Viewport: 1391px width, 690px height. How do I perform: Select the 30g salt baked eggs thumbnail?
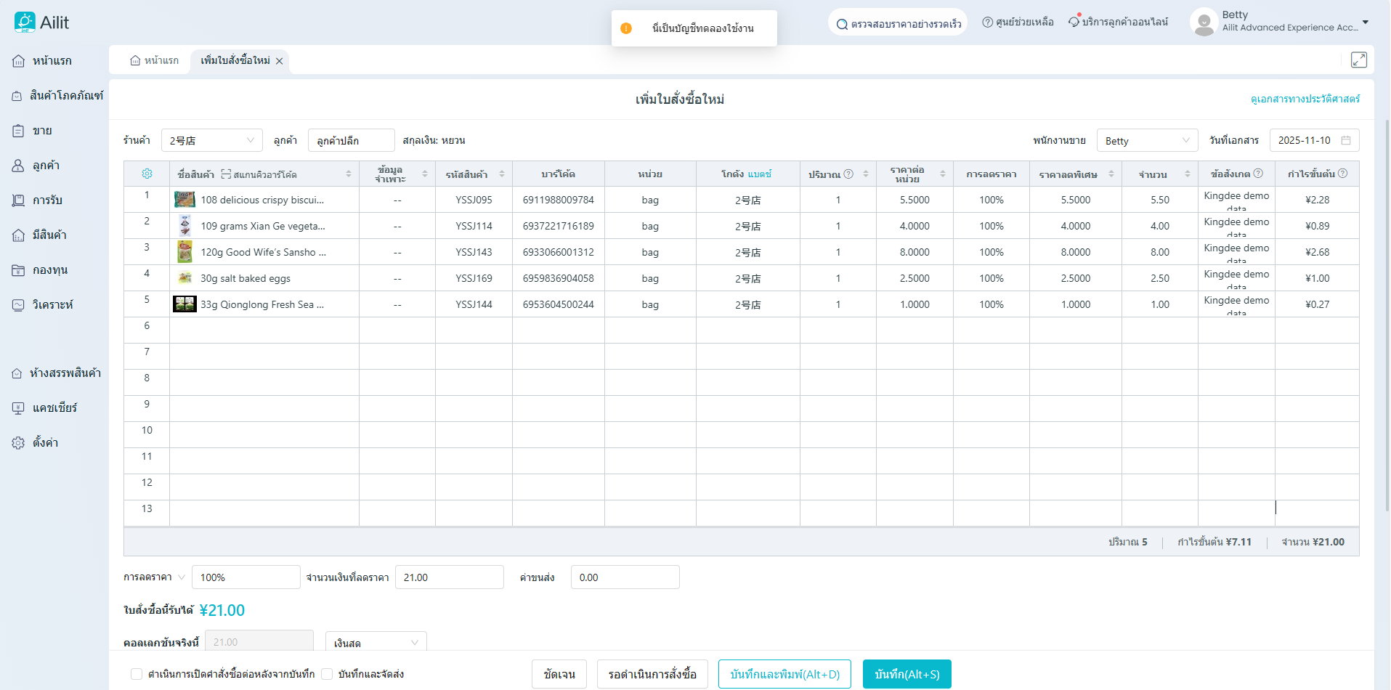[184, 278]
